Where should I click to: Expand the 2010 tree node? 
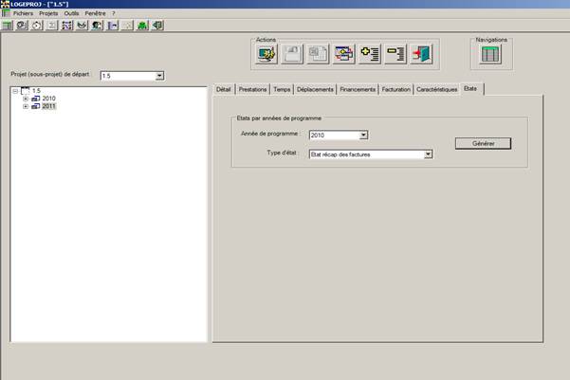[x=26, y=99]
